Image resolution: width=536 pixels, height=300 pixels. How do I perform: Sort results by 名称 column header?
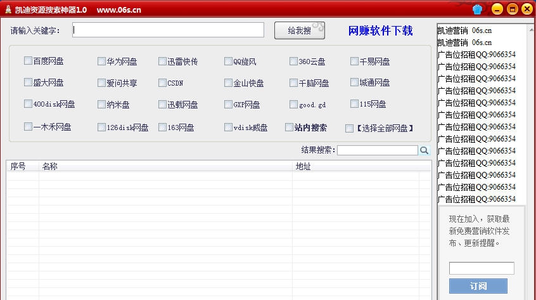click(165, 166)
